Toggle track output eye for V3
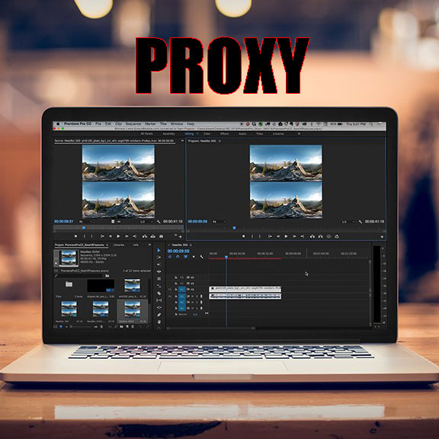439x439 pixels. click(x=192, y=277)
